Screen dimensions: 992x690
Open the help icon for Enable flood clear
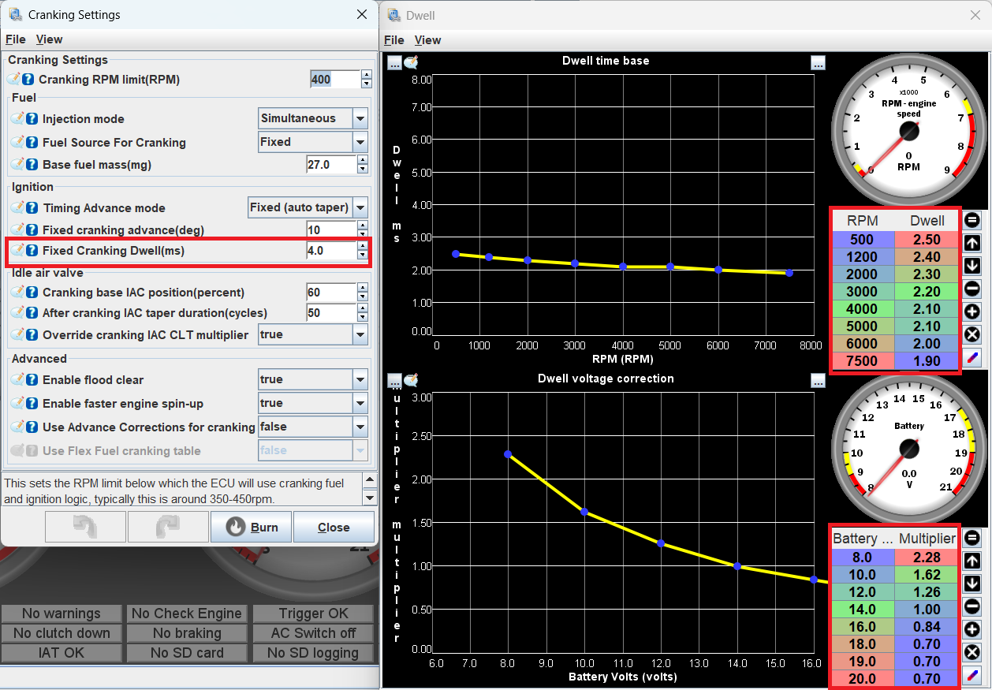tap(32, 380)
